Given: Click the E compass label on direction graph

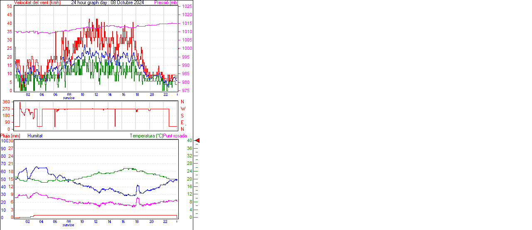Looking at the screenshot, I should 182,122.
